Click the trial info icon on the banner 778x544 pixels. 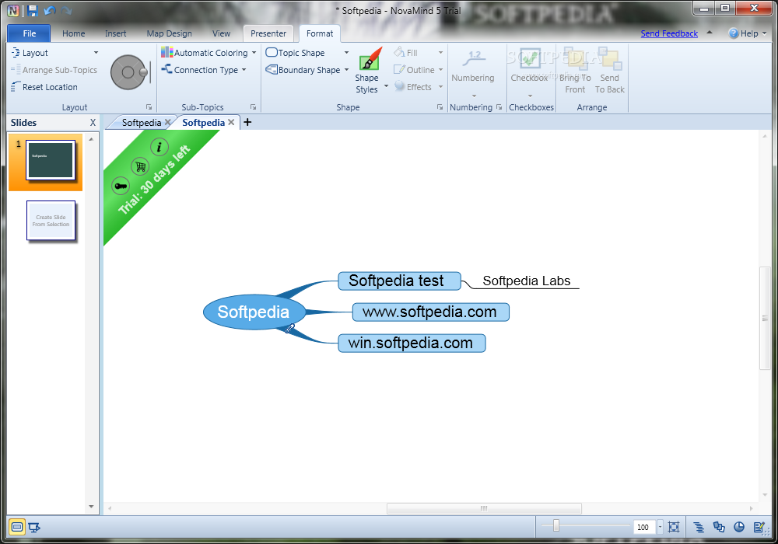point(159,147)
